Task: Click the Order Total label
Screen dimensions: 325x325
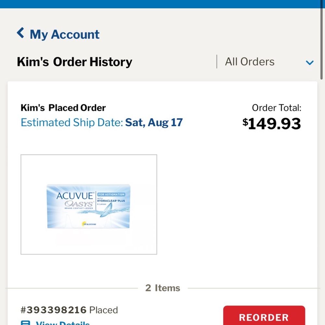Action: (277, 108)
